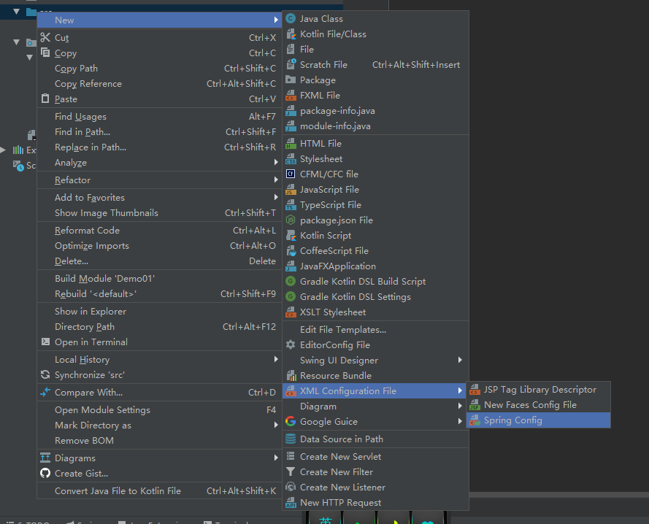
Task: Select Reformat Code menu entry
Action: (159, 230)
